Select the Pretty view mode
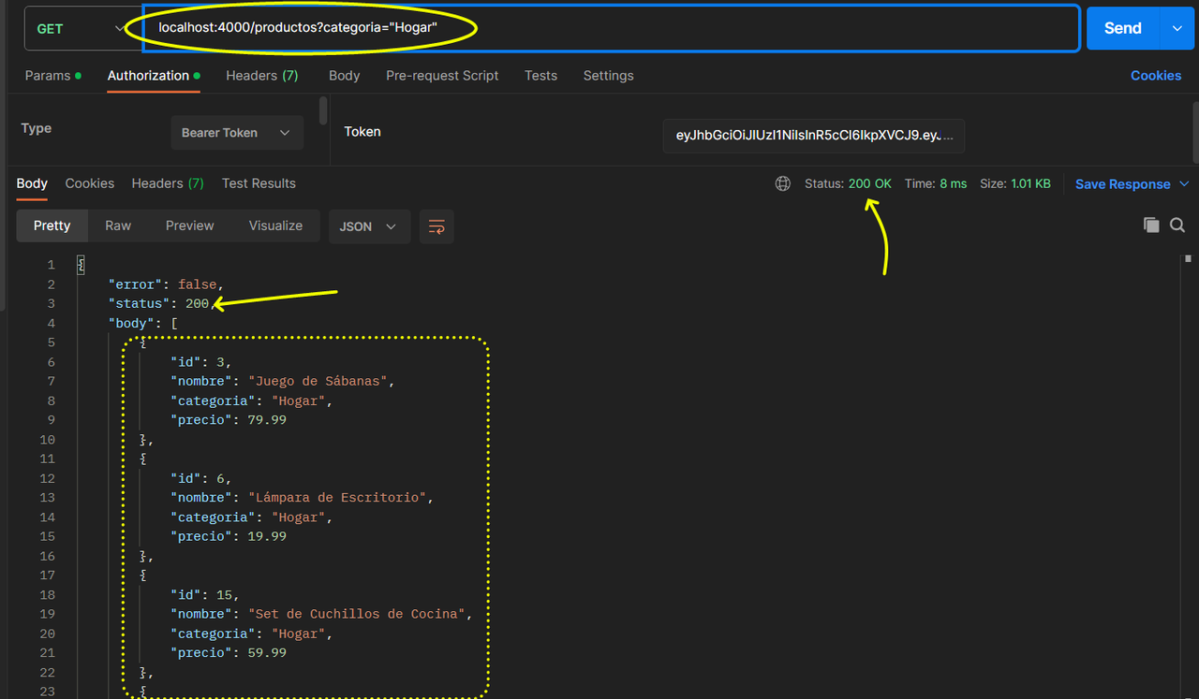 click(52, 226)
